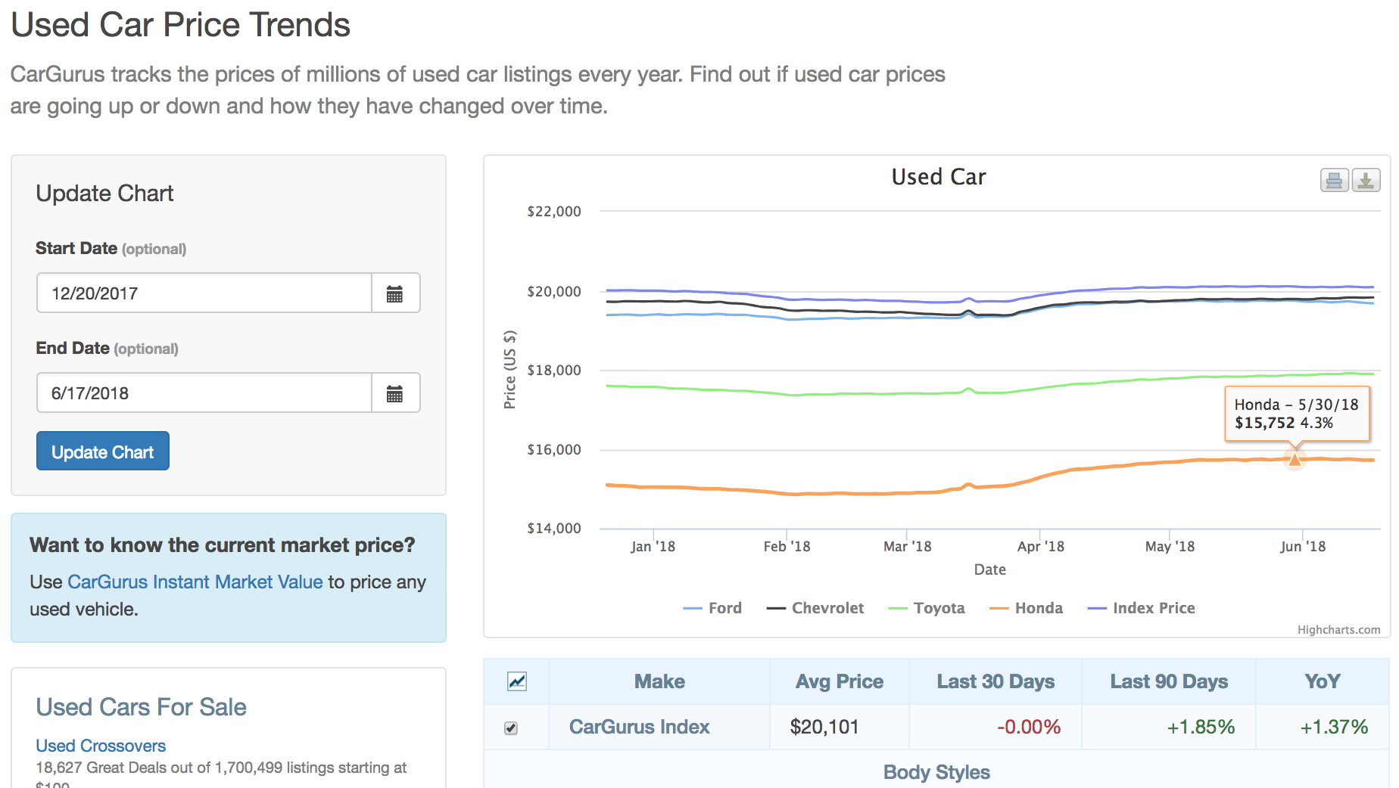1399x788 pixels.
Task: Click the End Date input field
Action: click(204, 393)
